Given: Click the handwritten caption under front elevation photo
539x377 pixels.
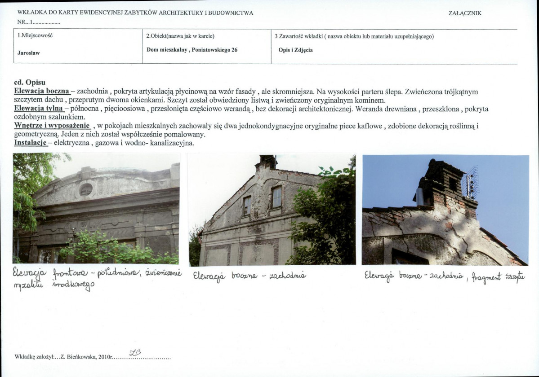Looking at the screenshot, I should [97, 279].
